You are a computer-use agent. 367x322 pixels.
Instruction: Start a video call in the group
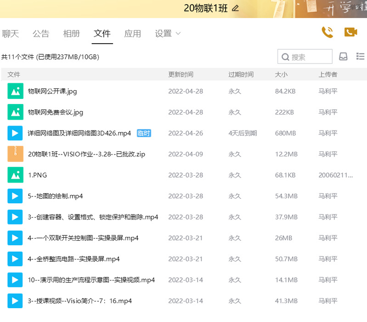point(350,32)
